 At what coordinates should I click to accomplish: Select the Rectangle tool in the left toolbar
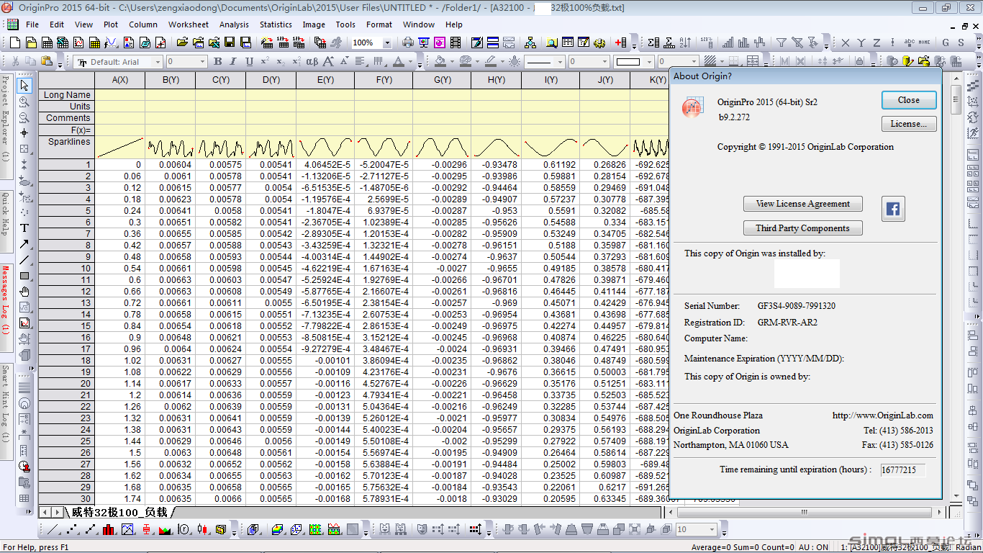(24, 276)
